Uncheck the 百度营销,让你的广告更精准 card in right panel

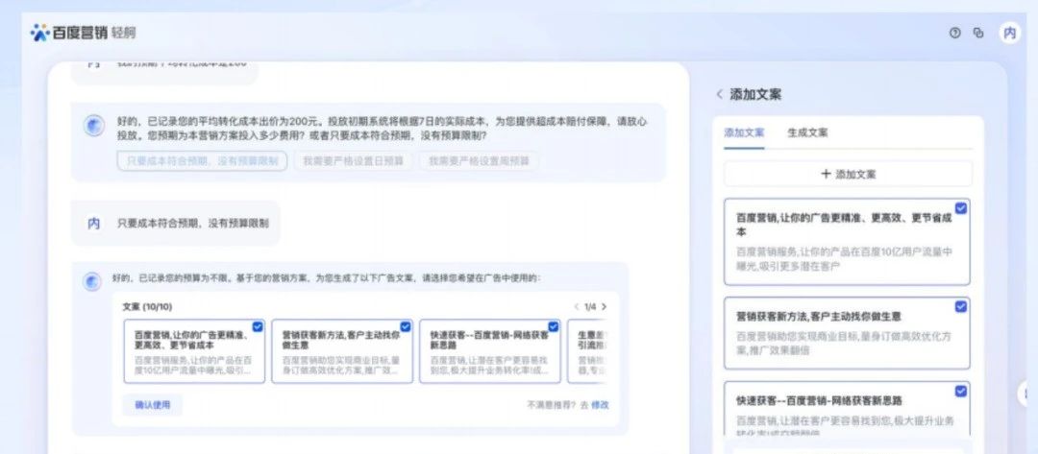coord(960,208)
